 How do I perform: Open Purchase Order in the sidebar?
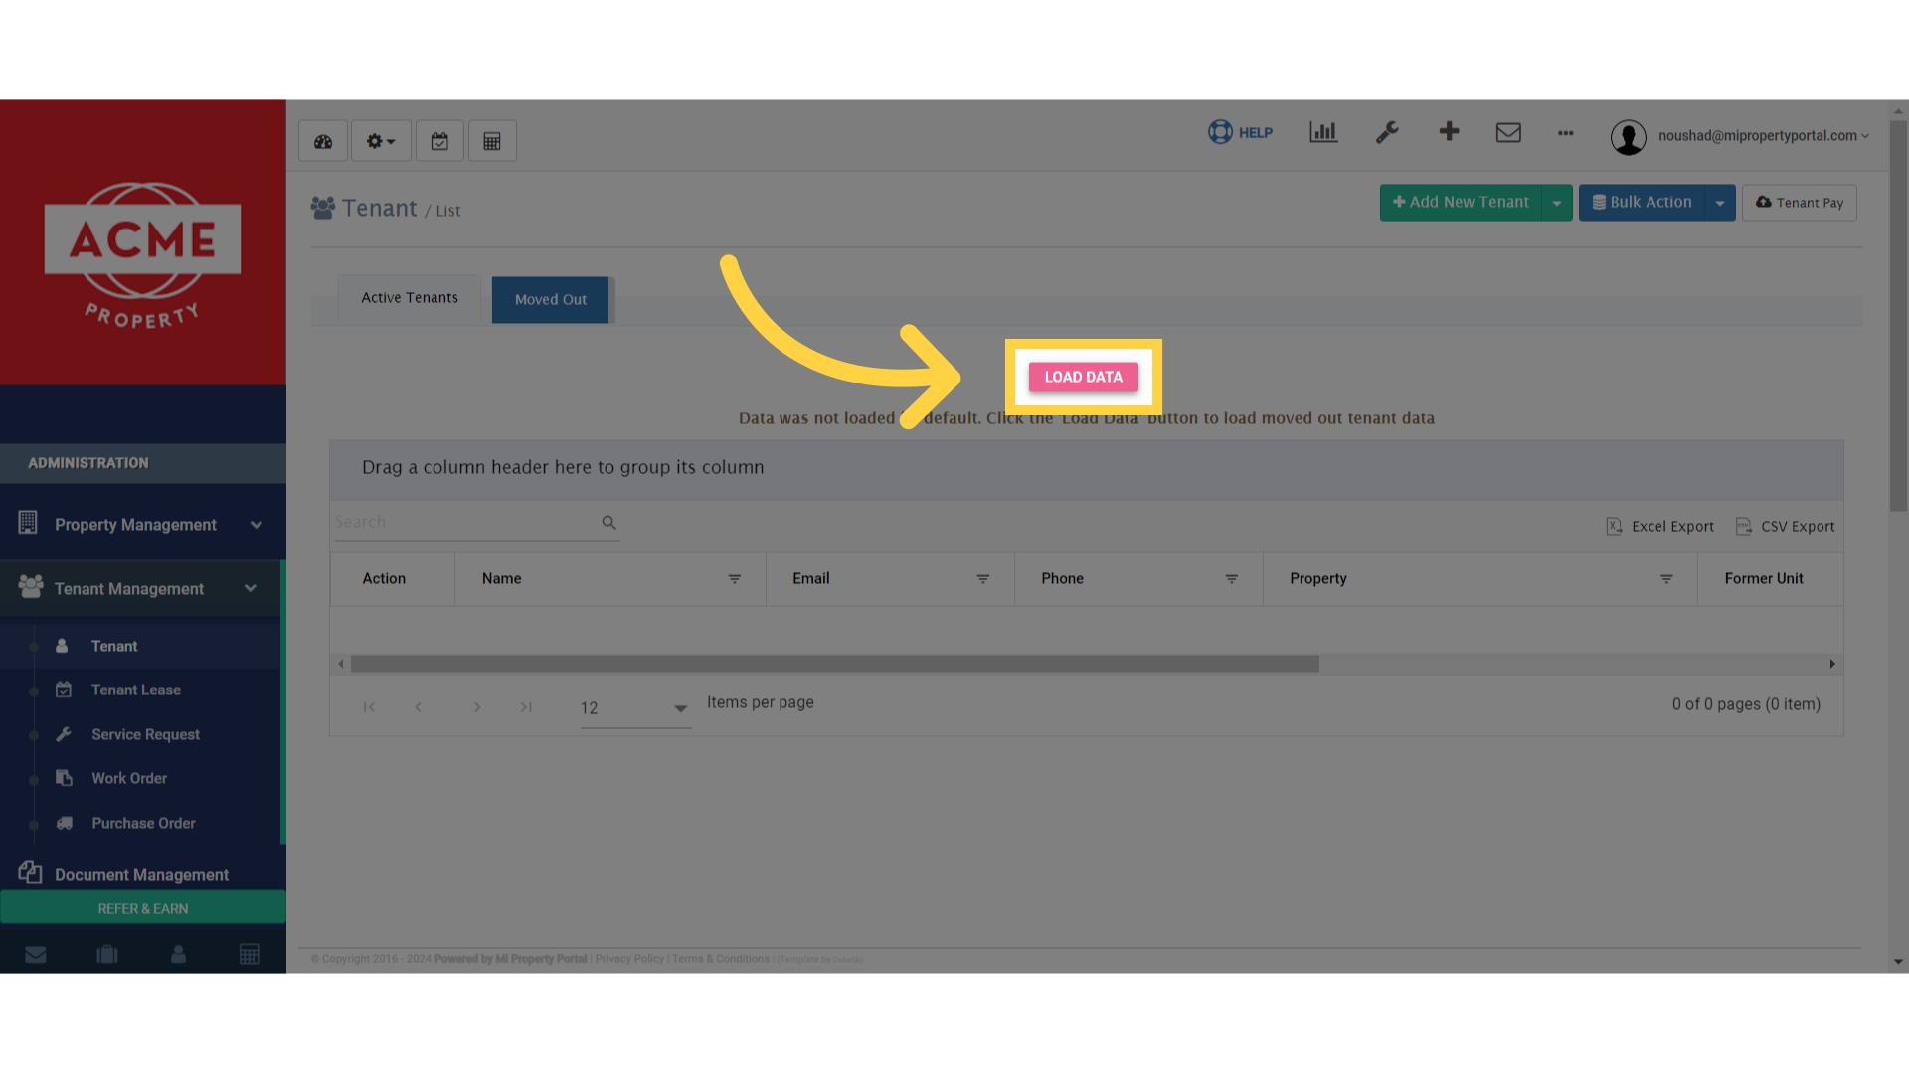click(143, 823)
